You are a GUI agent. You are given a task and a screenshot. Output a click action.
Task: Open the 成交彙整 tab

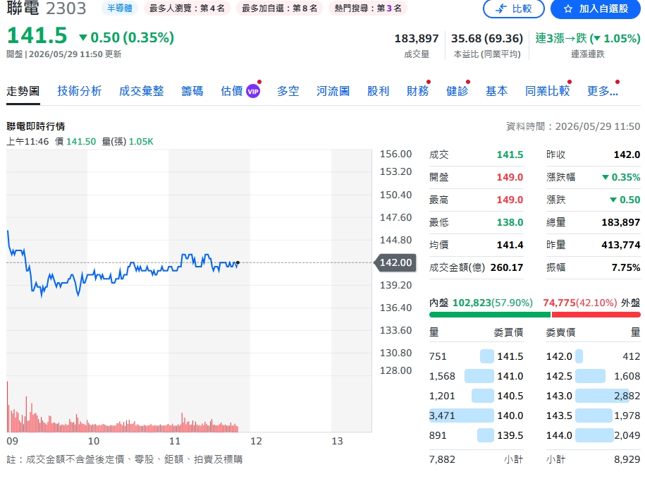point(141,91)
